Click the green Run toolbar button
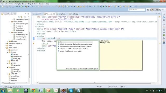Image resolution: width=166 pixels, height=93 pixels. click(22, 6)
